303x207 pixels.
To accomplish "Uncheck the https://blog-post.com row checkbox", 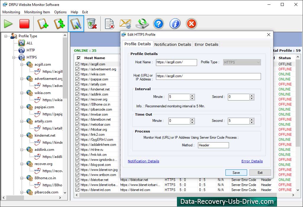I will 78,164.
